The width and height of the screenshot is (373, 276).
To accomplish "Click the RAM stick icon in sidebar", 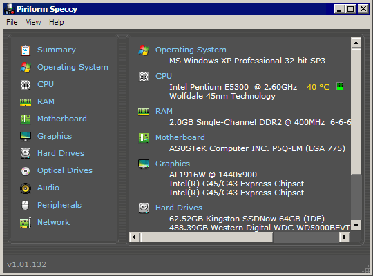I will [x=26, y=102].
